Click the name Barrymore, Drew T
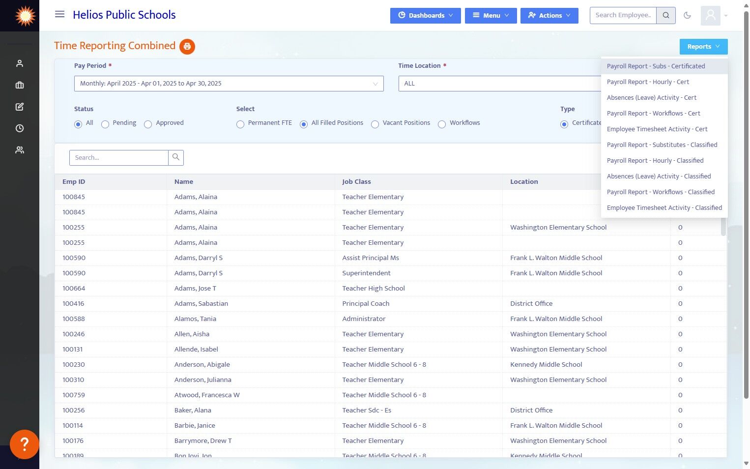This screenshot has width=750, height=469. [x=203, y=441]
